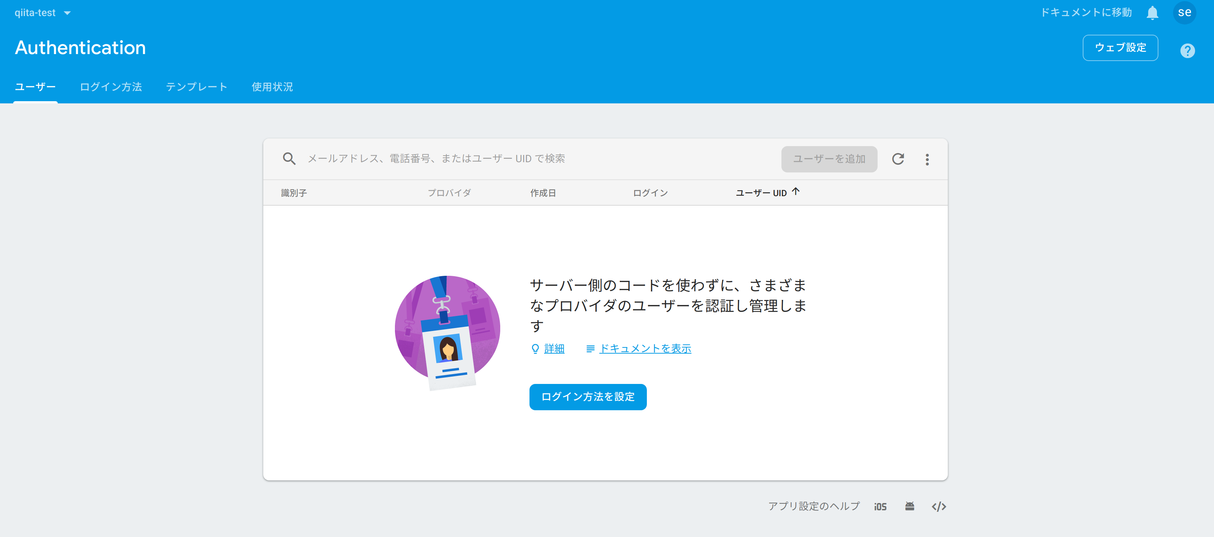Open the three-dot overflow menu
Image resolution: width=1214 pixels, height=537 pixels.
coord(927,159)
